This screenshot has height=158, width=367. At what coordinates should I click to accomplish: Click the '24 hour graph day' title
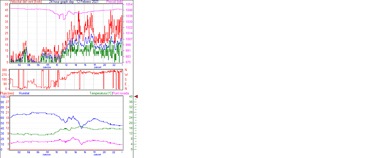coord(74,2)
